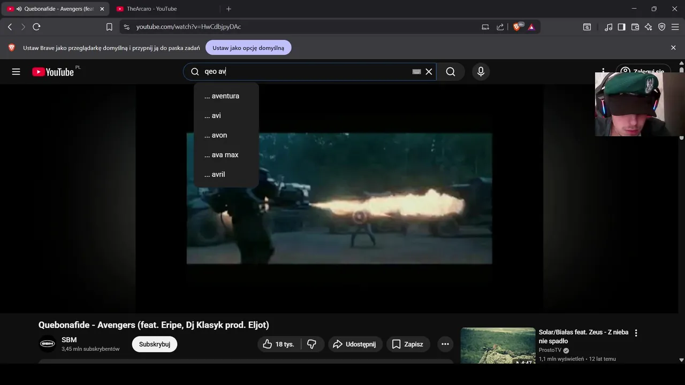Click the address bar URL
685x385 pixels.
click(x=188, y=27)
